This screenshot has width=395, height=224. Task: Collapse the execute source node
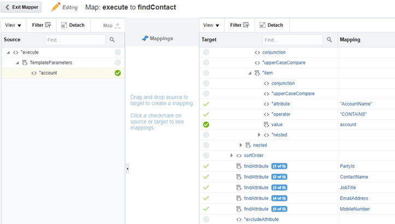tap(9, 52)
